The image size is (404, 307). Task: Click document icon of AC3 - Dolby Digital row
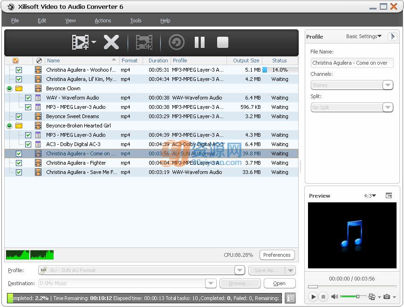(x=38, y=144)
